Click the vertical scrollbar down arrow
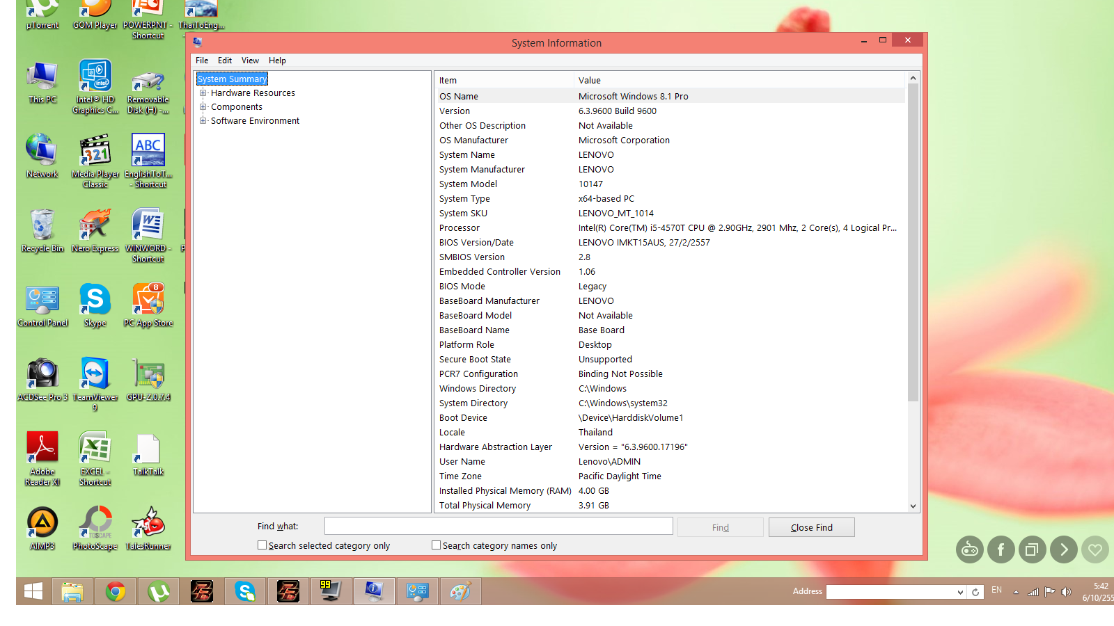Viewport: 1114px width, 626px height. click(913, 506)
